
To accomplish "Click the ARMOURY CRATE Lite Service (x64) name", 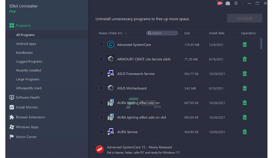I will 144,59.
